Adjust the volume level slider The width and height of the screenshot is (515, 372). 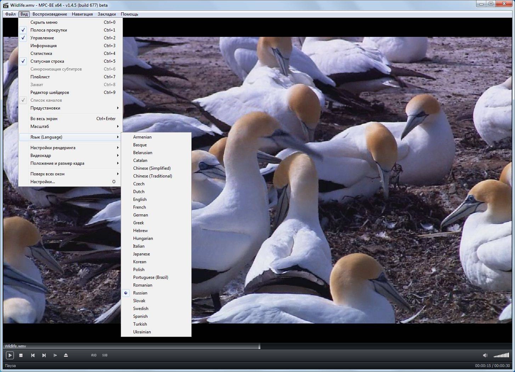501,355
